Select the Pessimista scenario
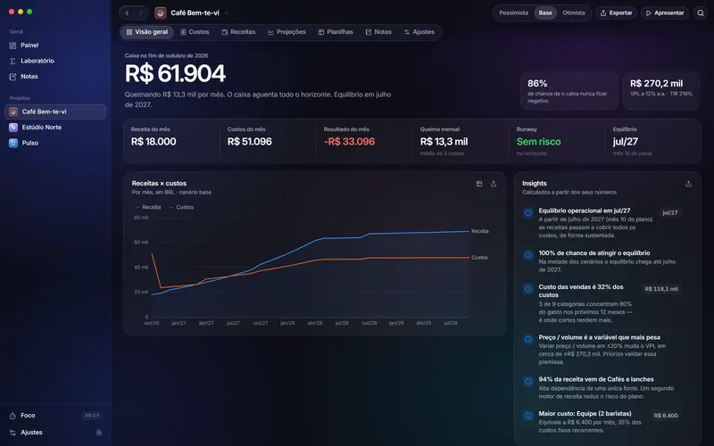 pyautogui.click(x=514, y=12)
